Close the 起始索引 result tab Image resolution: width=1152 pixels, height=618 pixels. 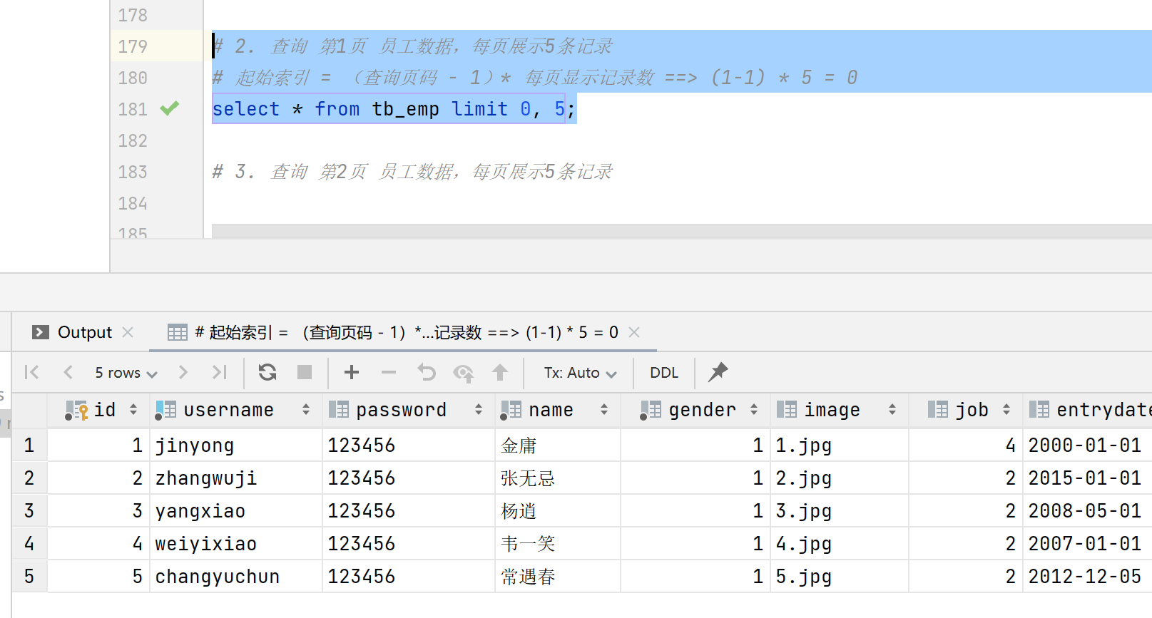click(634, 332)
